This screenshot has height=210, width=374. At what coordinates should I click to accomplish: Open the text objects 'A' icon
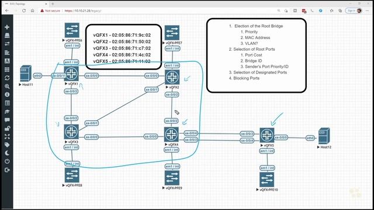(x=7, y=61)
